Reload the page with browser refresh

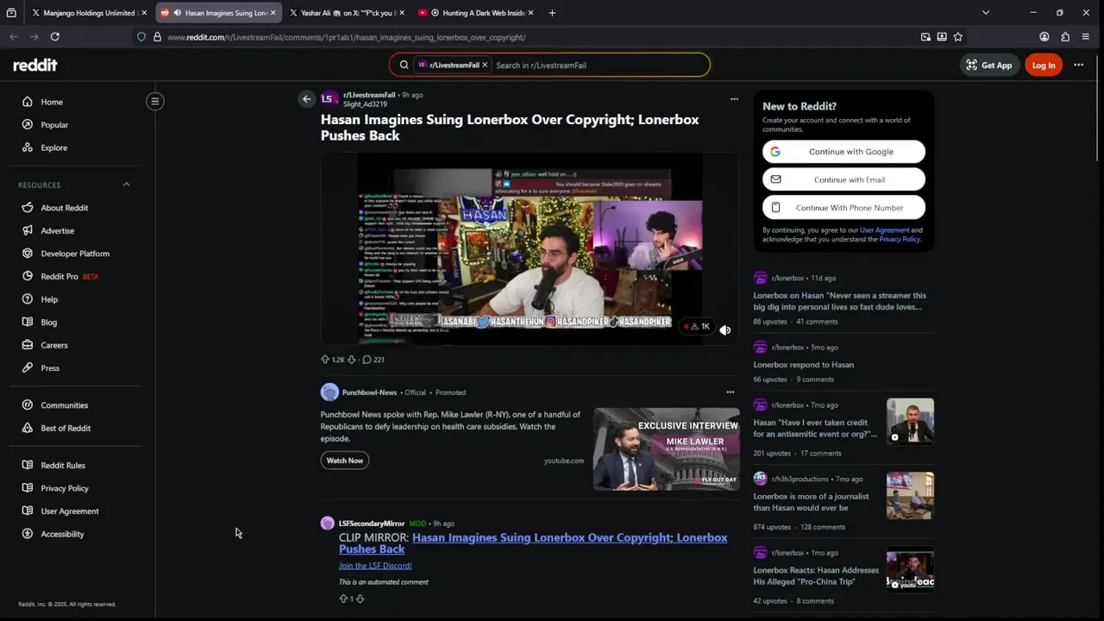55,37
